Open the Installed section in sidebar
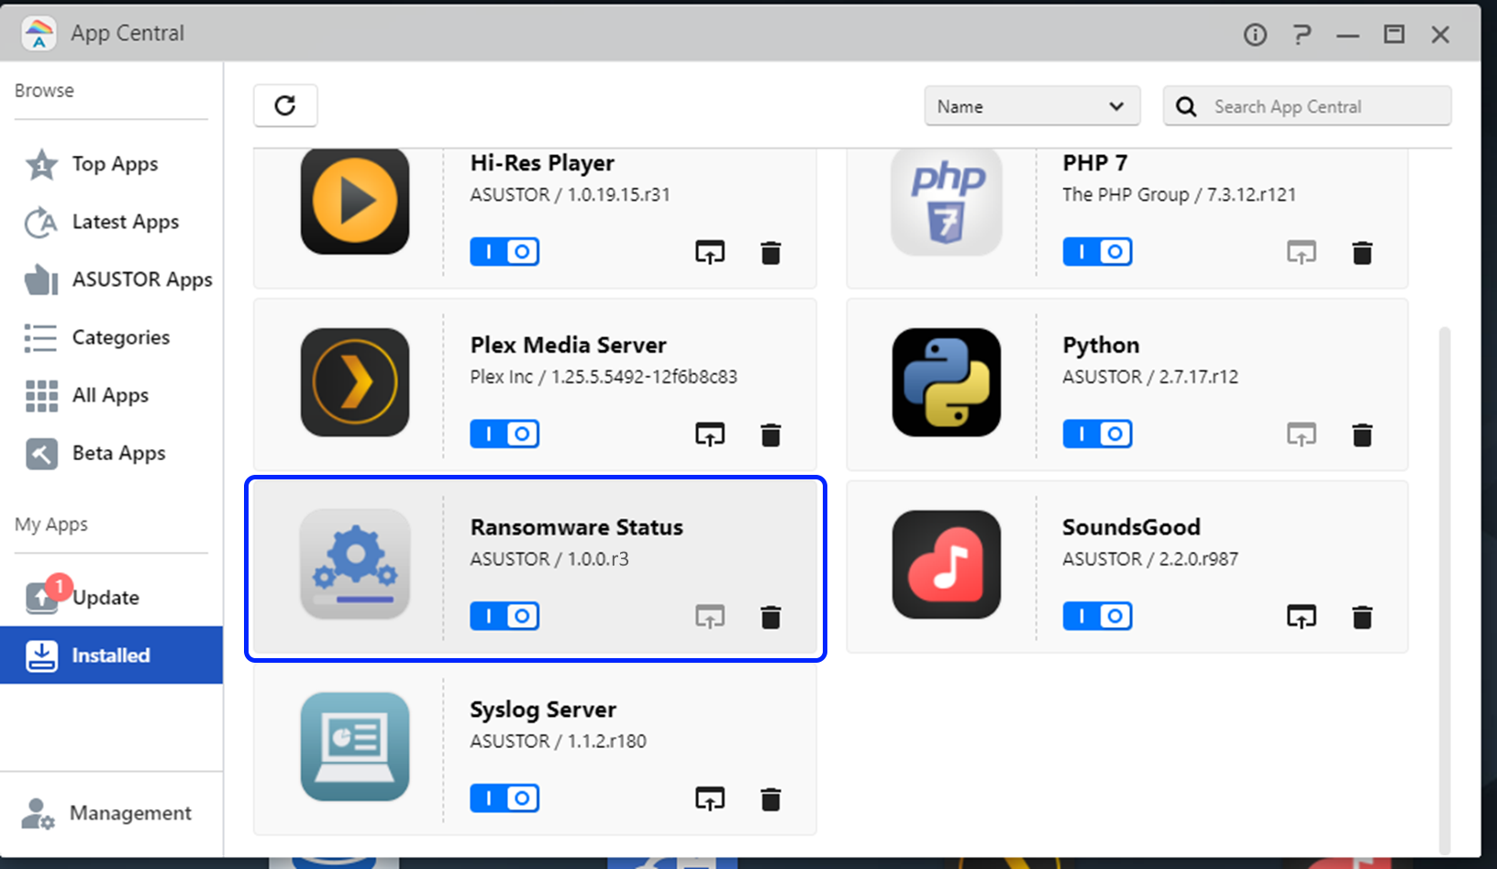This screenshot has width=1497, height=869. 111,655
